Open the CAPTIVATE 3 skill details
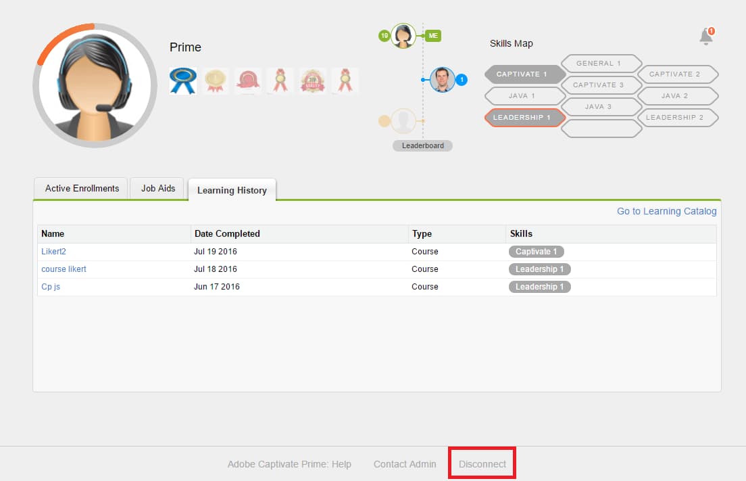746x481 pixels. coord(601,85)
